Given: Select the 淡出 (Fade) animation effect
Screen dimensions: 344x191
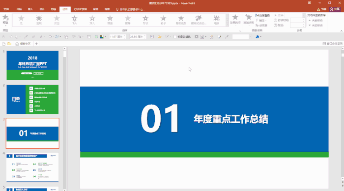Looking at the screenshot, I should pos(57,20).
